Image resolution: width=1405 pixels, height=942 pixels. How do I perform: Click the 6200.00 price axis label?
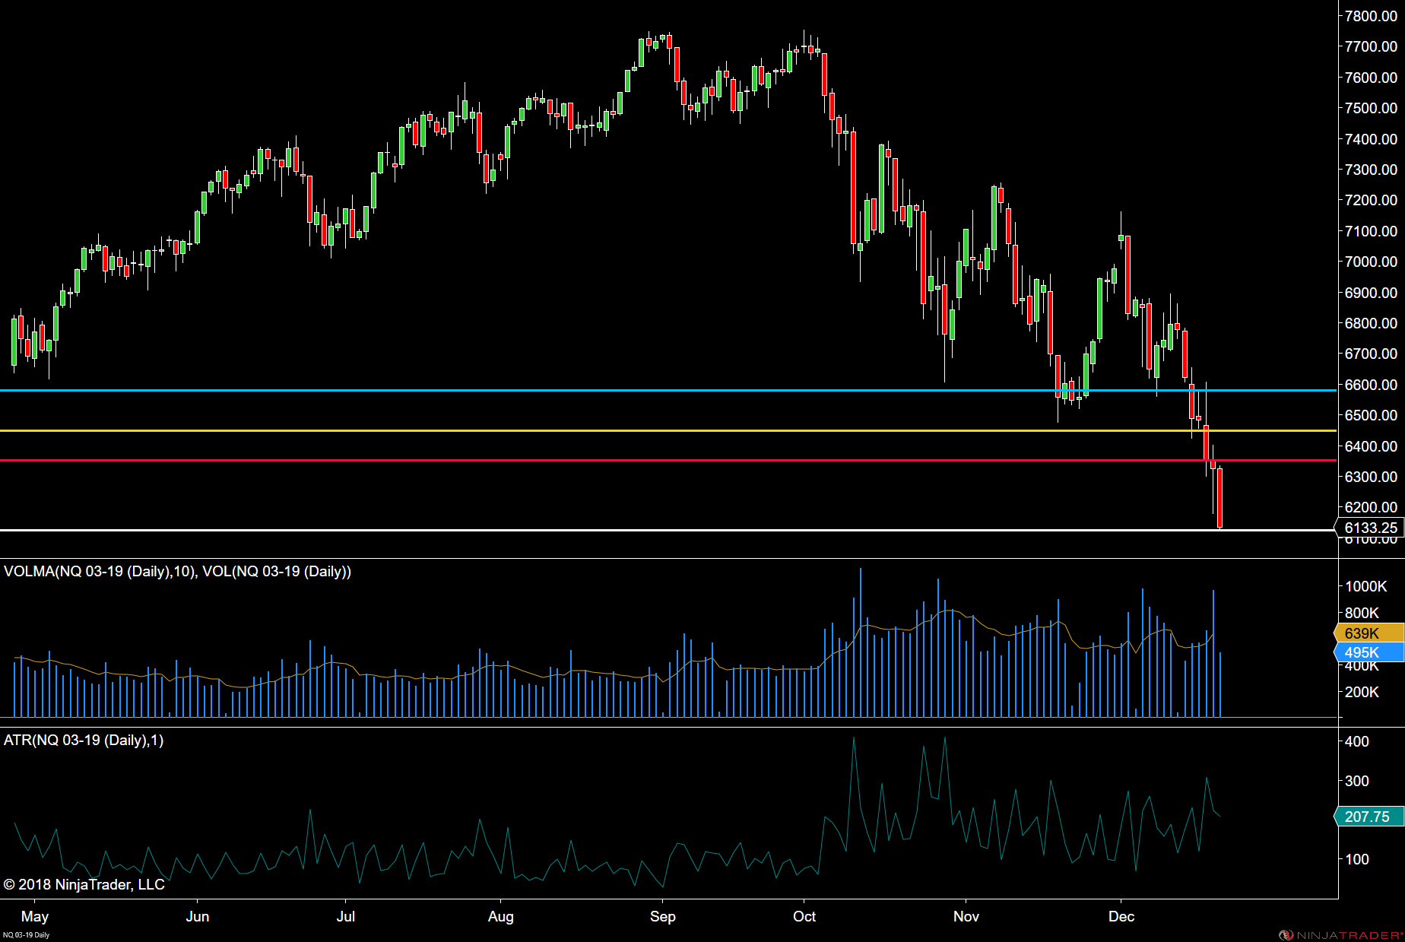pyautogui.click(x=1371, y=507)
